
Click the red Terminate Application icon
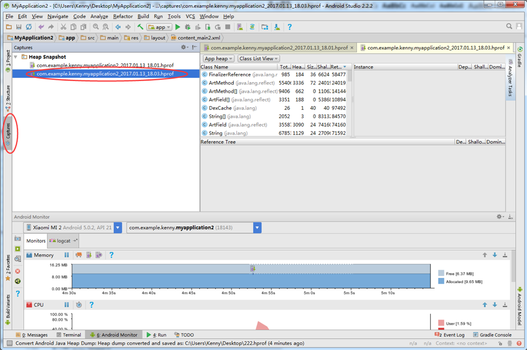(18, 271)
